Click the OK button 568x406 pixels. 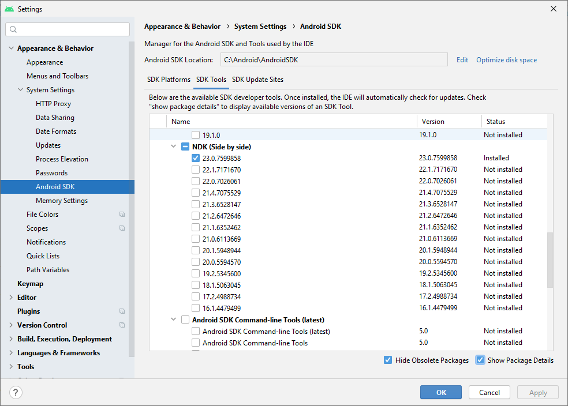(x=441, y=392)
